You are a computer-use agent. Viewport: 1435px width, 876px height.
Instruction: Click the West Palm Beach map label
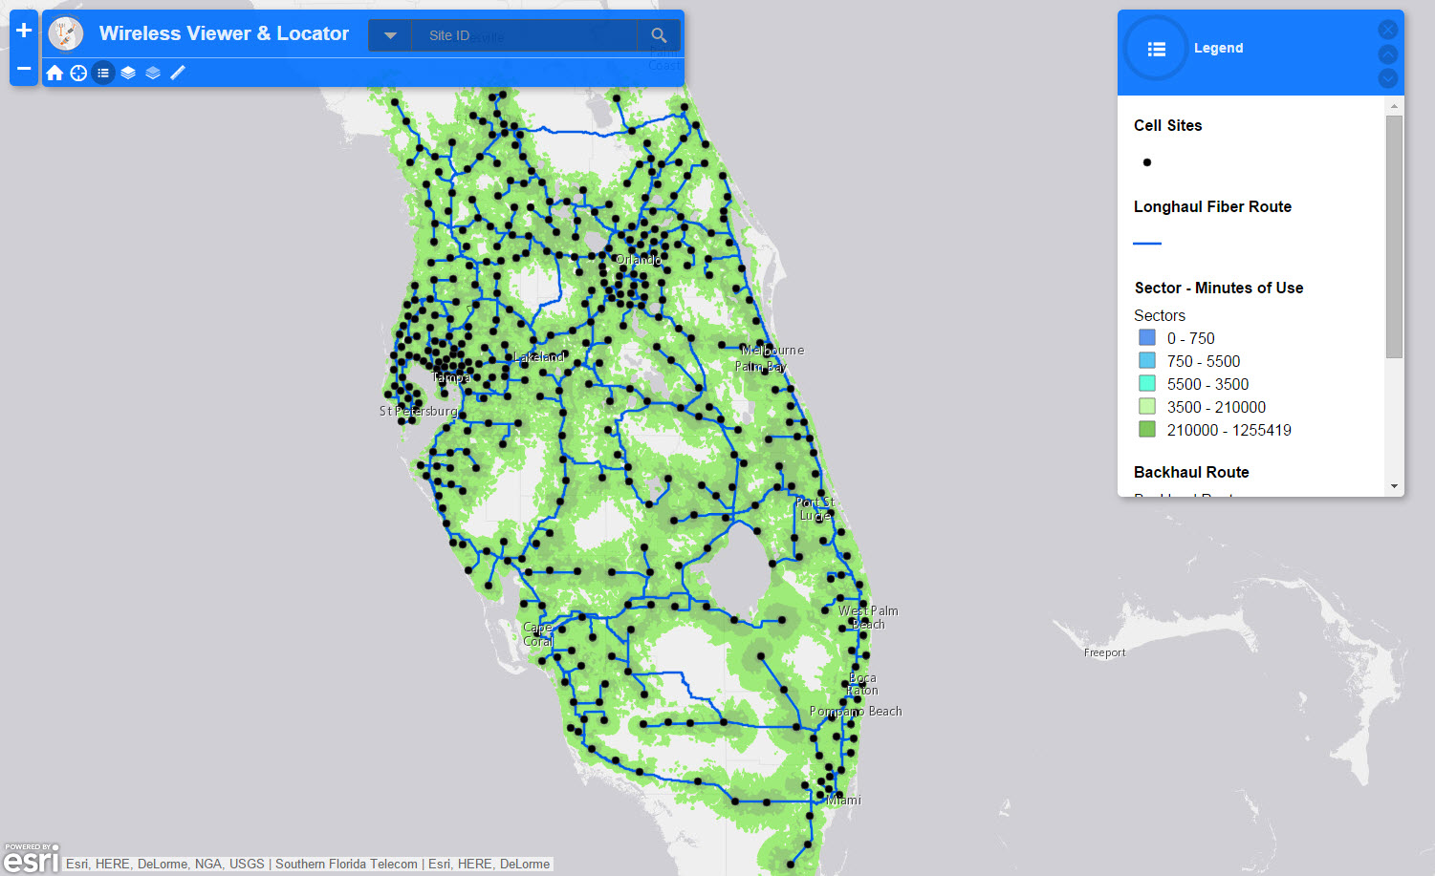point(868,617)
